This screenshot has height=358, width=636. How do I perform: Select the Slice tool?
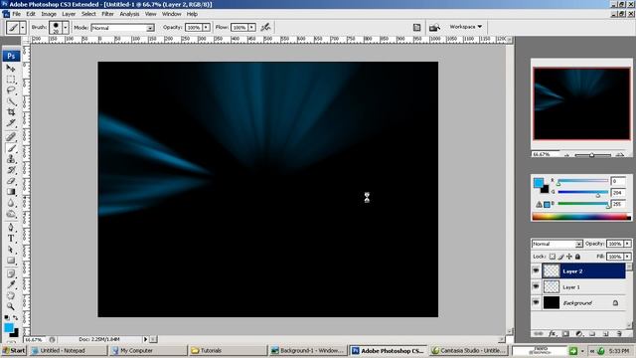(x=11, y=123)
